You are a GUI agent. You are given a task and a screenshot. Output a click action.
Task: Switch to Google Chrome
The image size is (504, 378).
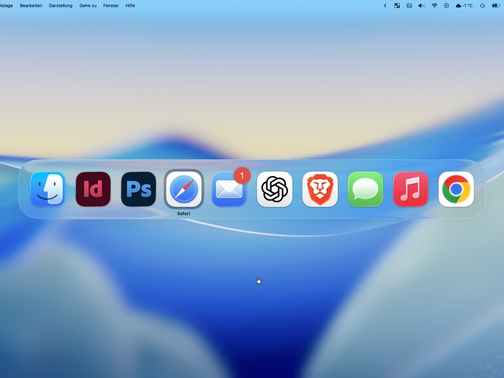(x=456, y=189)
